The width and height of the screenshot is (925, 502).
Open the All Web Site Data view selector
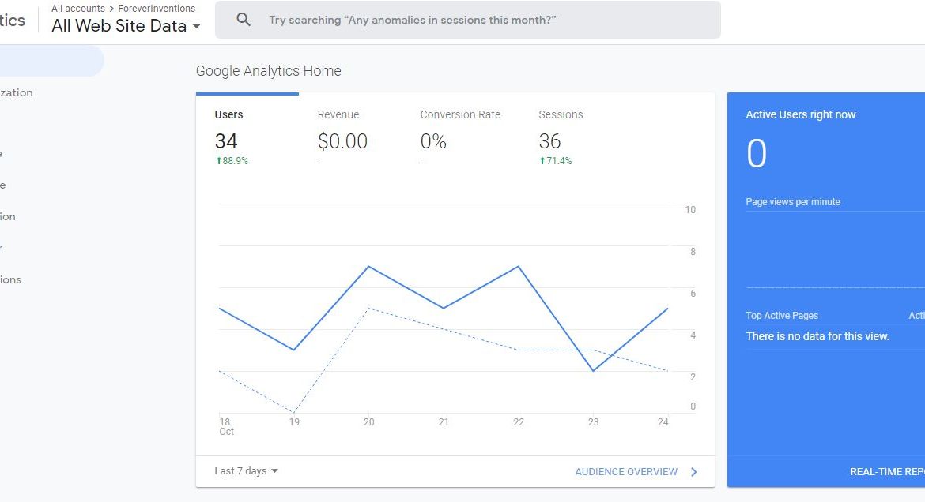pos(126,26)
